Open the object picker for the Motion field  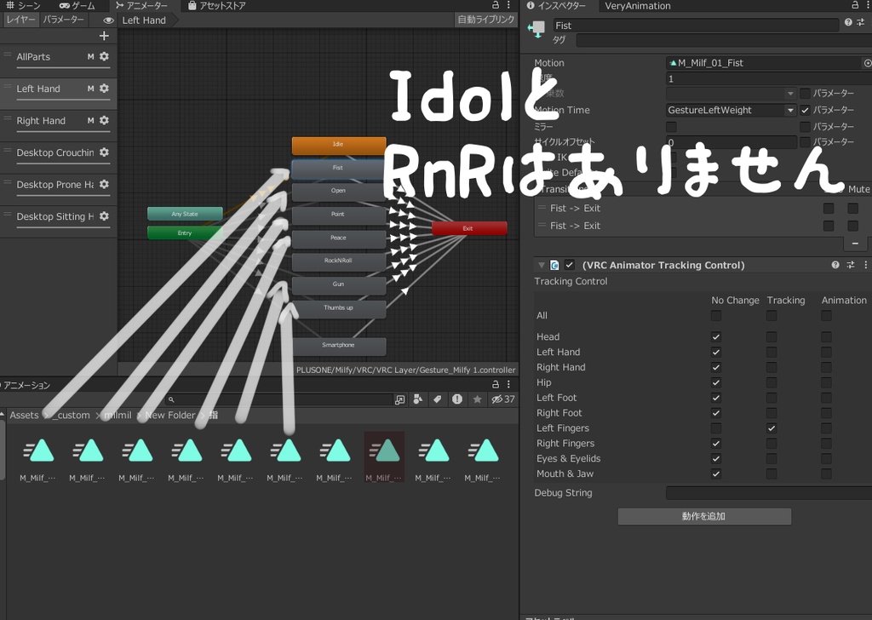coord(867,63)
